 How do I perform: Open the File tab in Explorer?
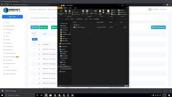point(60,8)
